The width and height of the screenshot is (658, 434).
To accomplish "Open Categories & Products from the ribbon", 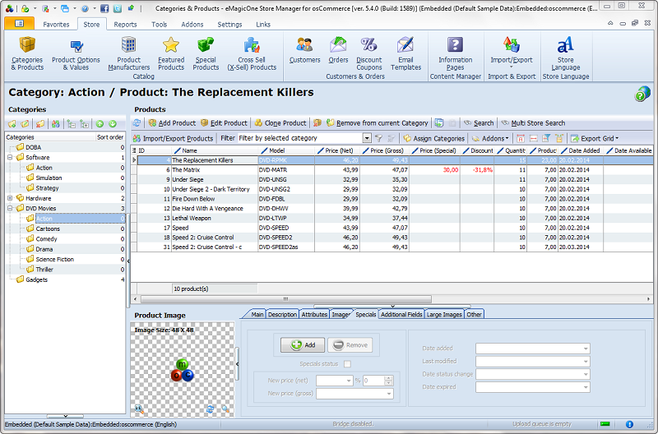I will pyautogui.click(x=27, y=53).
